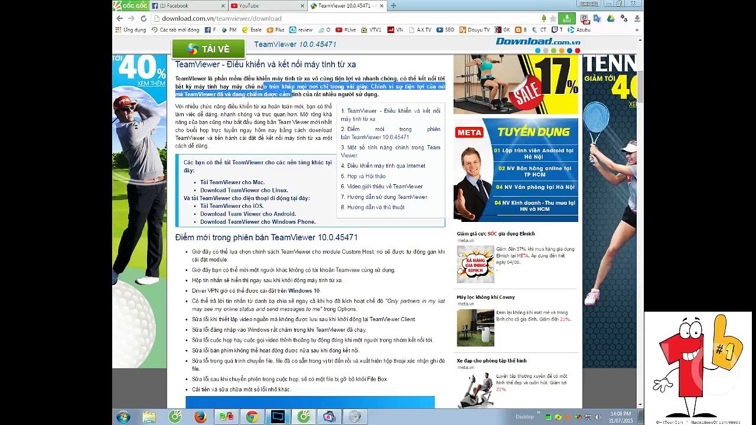Open the exercise bike product thumbnail
This screenshot has height=425, width=756.
point(475,390)
